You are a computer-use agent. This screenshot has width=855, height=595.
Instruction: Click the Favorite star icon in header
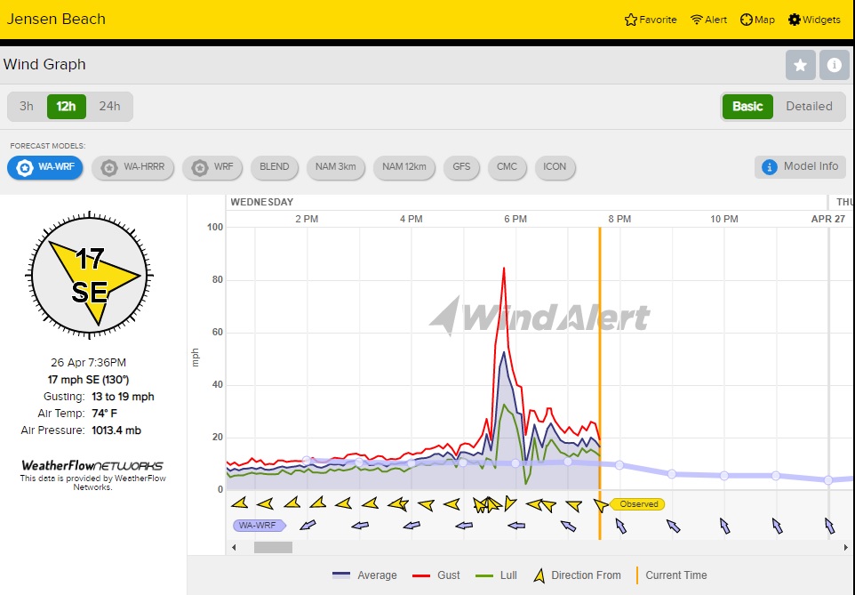tap(631, 20)
